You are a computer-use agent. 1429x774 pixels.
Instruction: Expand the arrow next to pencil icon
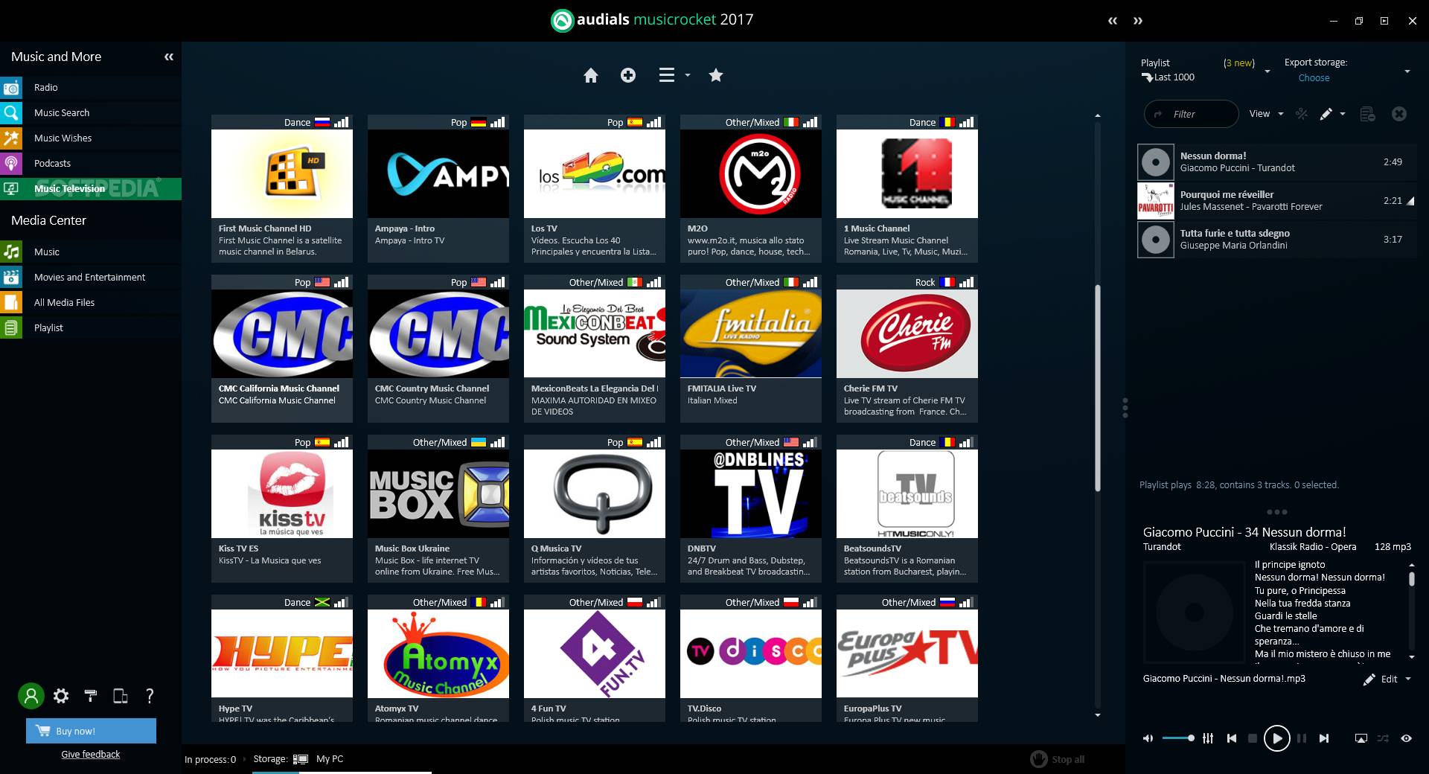point(1343,114)
